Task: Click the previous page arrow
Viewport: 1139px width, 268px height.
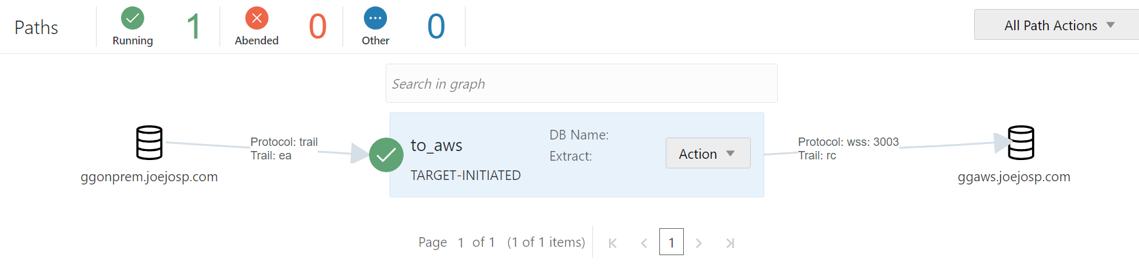Action: (644, 243)
